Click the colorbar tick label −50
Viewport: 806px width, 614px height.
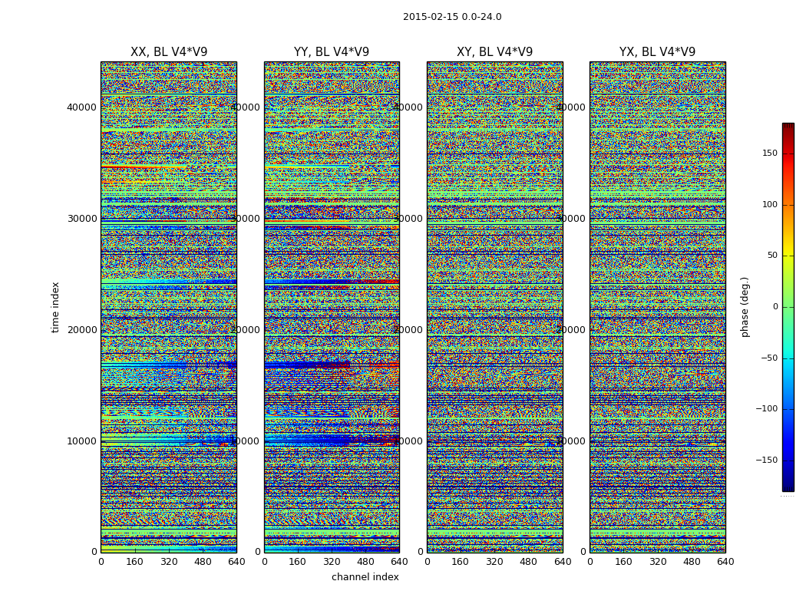(766, 358)
